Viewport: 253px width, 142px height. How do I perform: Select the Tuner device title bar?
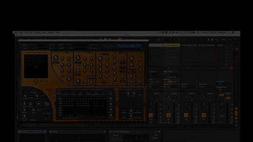point(77,131)
